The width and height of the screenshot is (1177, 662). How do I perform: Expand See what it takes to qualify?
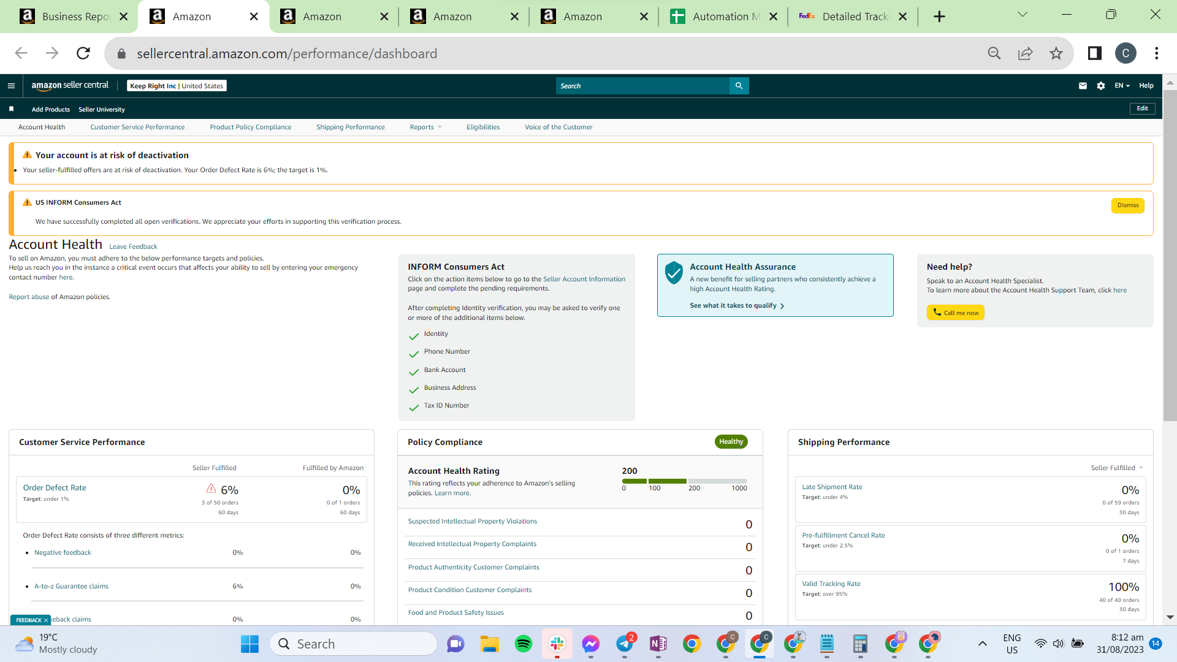click(x=737, y=305)
